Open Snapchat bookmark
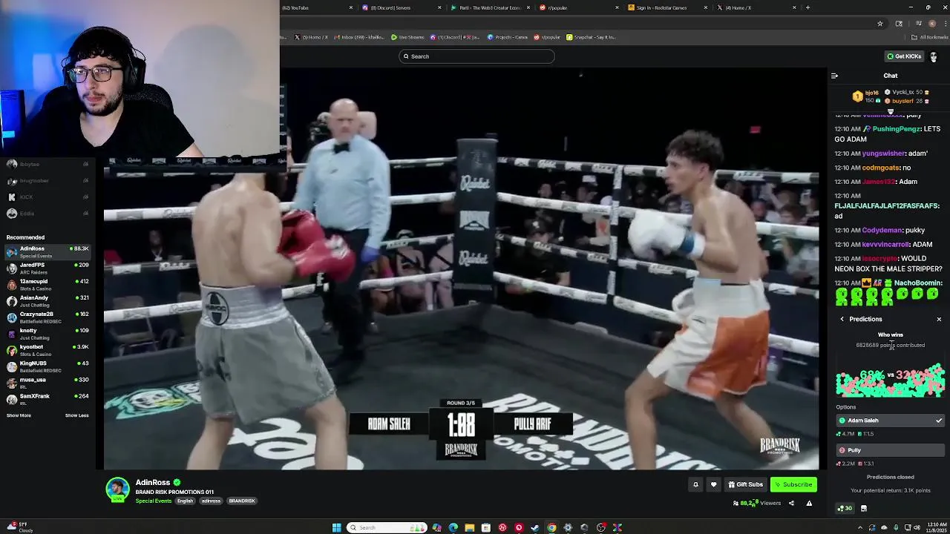 pos(591,37)
